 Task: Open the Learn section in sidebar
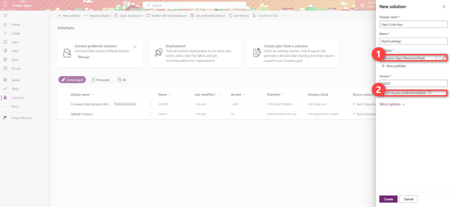tap(15, 42)
